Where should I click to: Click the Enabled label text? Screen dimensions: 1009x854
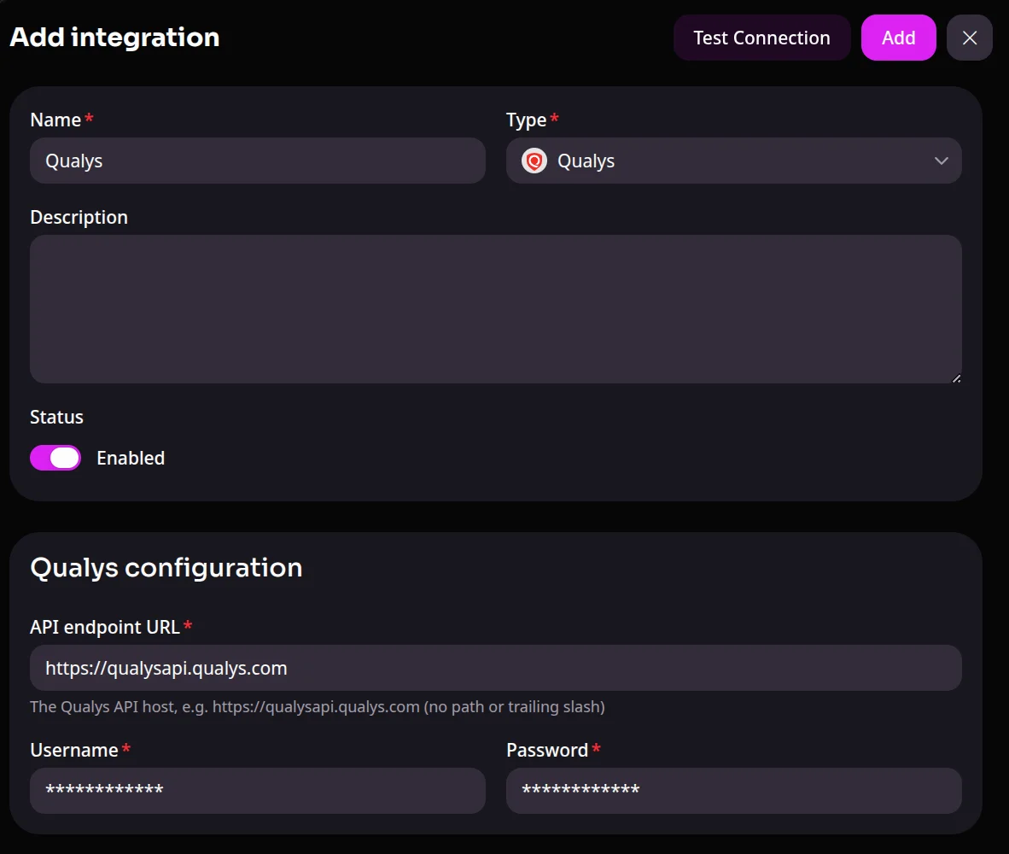pyautogui.click(x=131, y=459)
